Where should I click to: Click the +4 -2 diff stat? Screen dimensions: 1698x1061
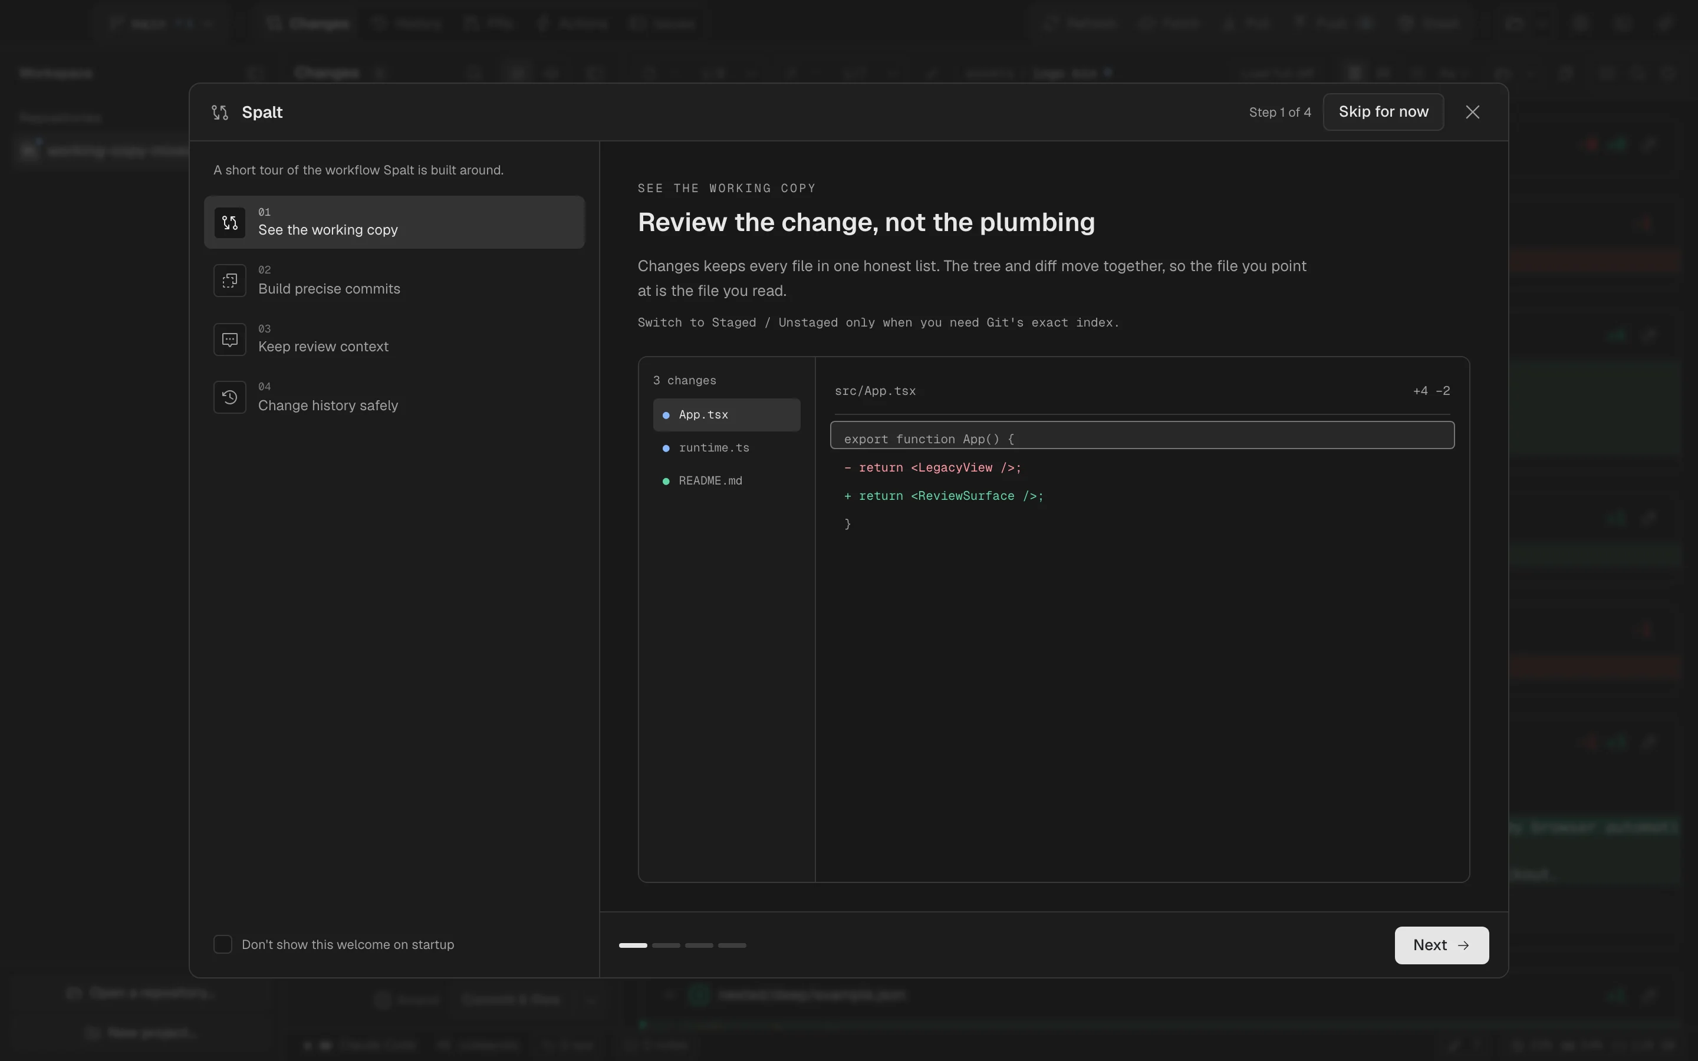tap(1432, 391)
